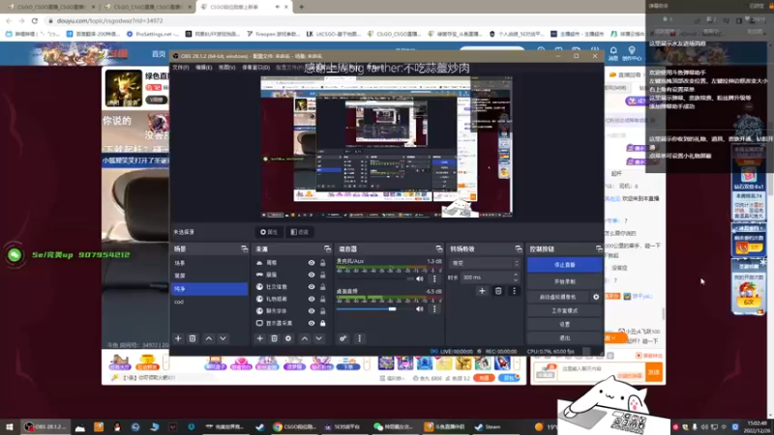Add a new scene with the plus icon in Scenes panel
This screenshot has height=435, width=774.
click(x=178, y=339)
